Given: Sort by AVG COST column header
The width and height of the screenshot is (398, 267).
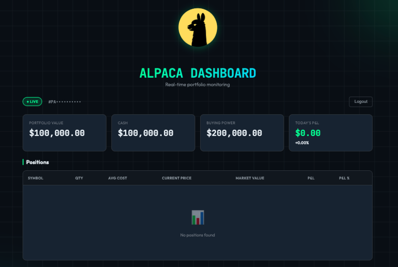Looking at the screenshot, I should tap(118, 178).
